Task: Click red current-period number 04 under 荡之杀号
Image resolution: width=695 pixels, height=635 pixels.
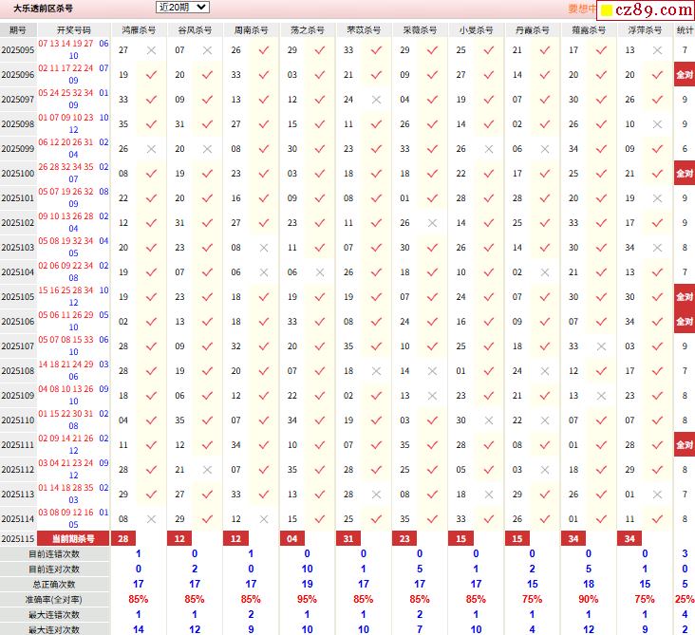Action: tap(292, 538)
